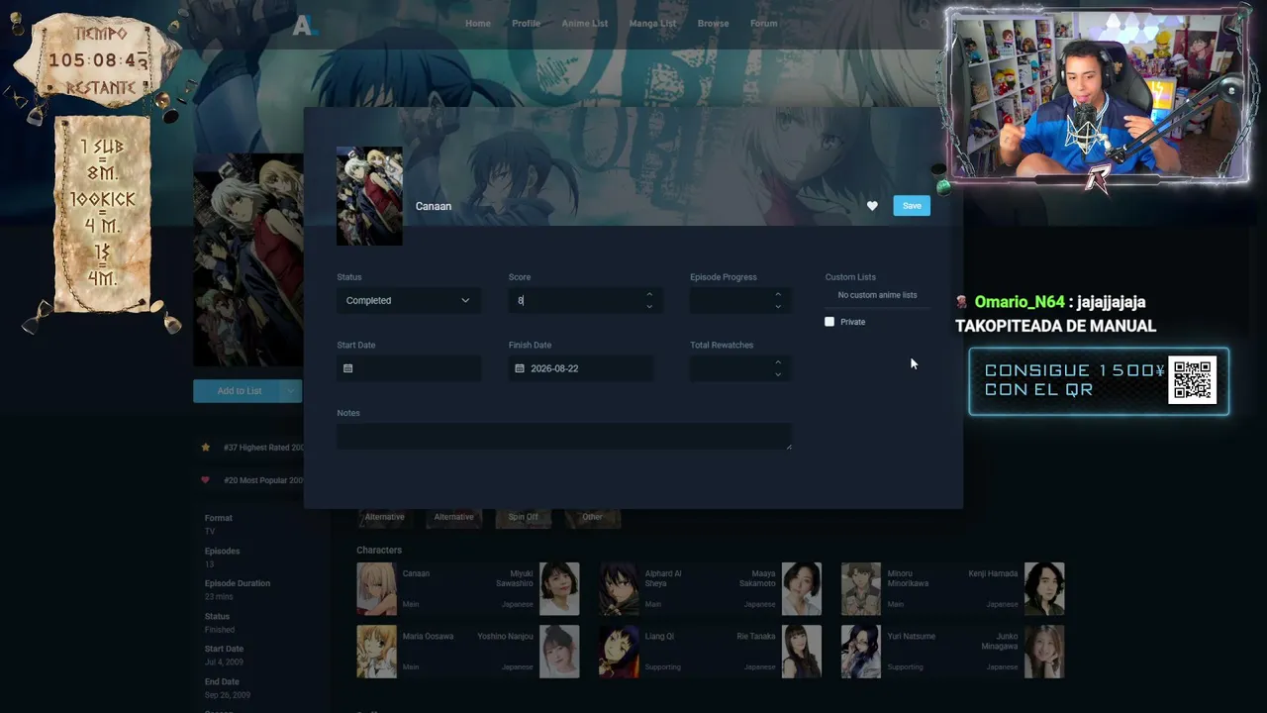The image size is (1267, 713).
Task: Click the 'Canaan' title in the editor header
Action: (434, 206)
